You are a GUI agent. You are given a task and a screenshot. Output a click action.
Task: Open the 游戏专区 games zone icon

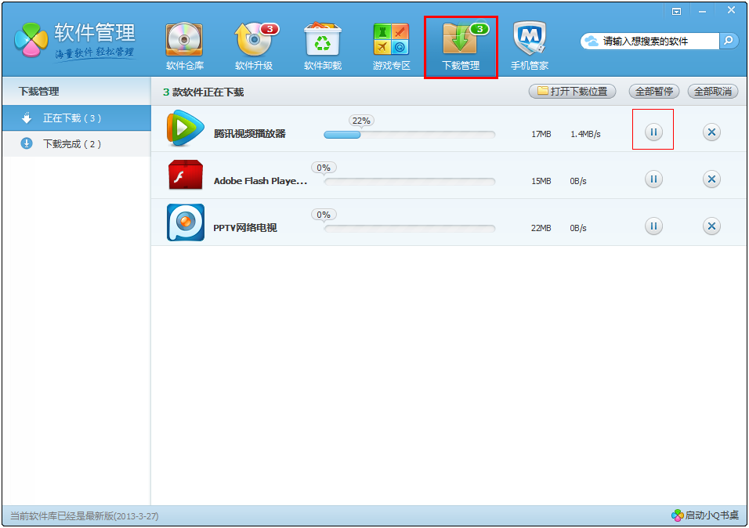point(391,41)
